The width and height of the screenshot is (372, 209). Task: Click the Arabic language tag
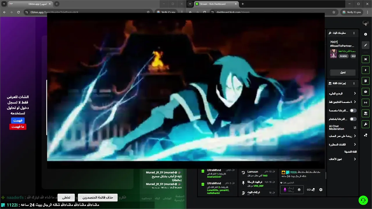click(x=344, y=56)
